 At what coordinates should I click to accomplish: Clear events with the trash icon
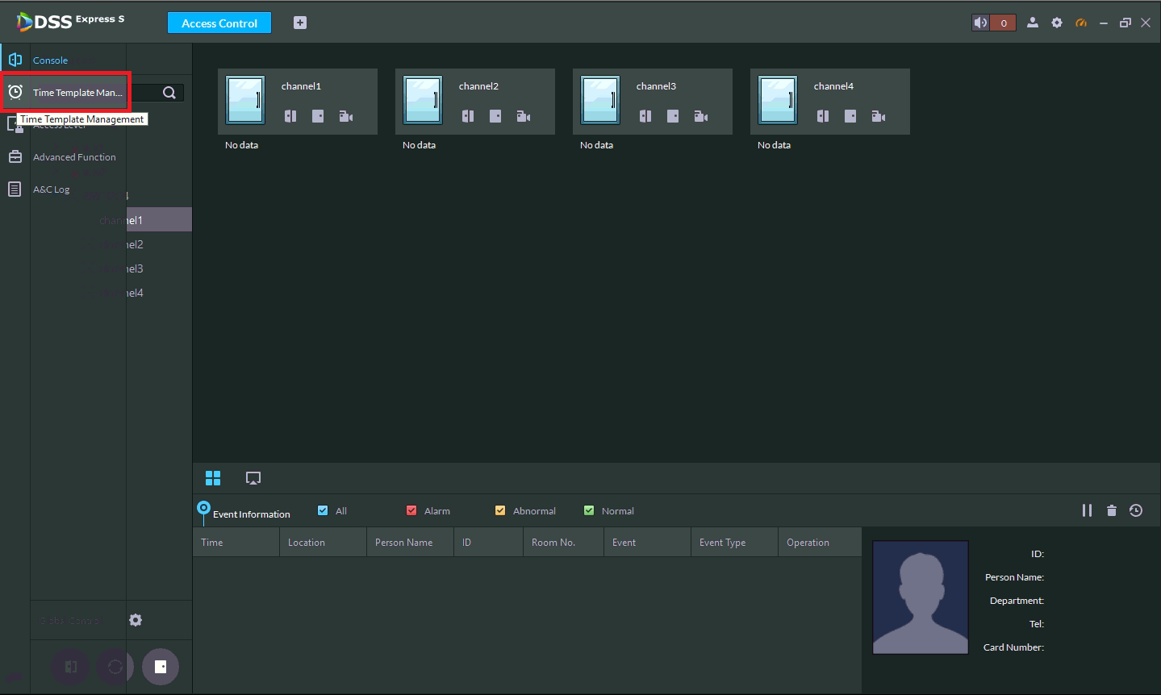(1112, 510)
